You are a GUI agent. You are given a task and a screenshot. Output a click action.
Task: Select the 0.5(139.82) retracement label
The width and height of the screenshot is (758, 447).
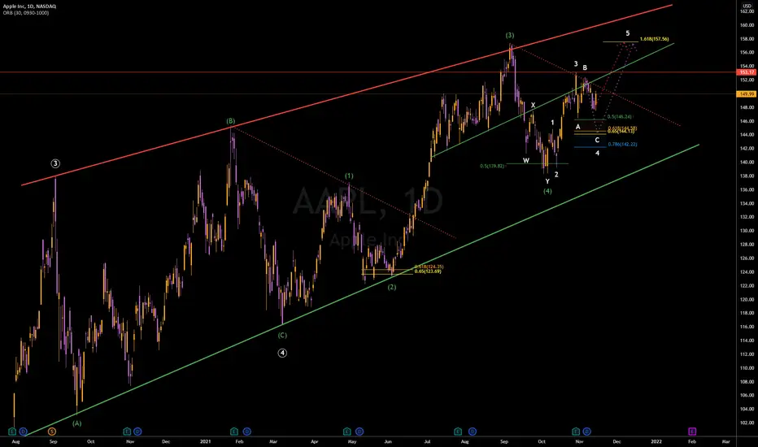pyautogui.click(x=492, y=166)
